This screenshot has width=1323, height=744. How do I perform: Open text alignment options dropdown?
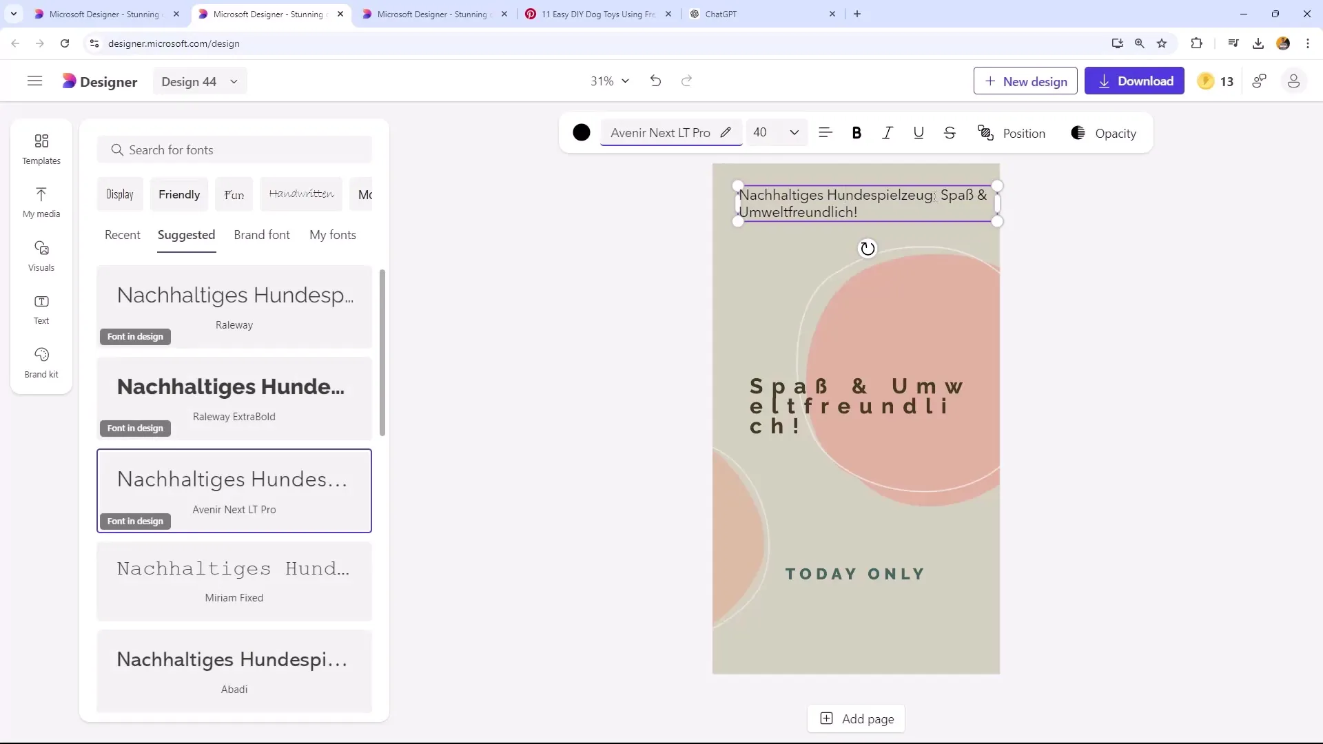(x=826, y=134)
